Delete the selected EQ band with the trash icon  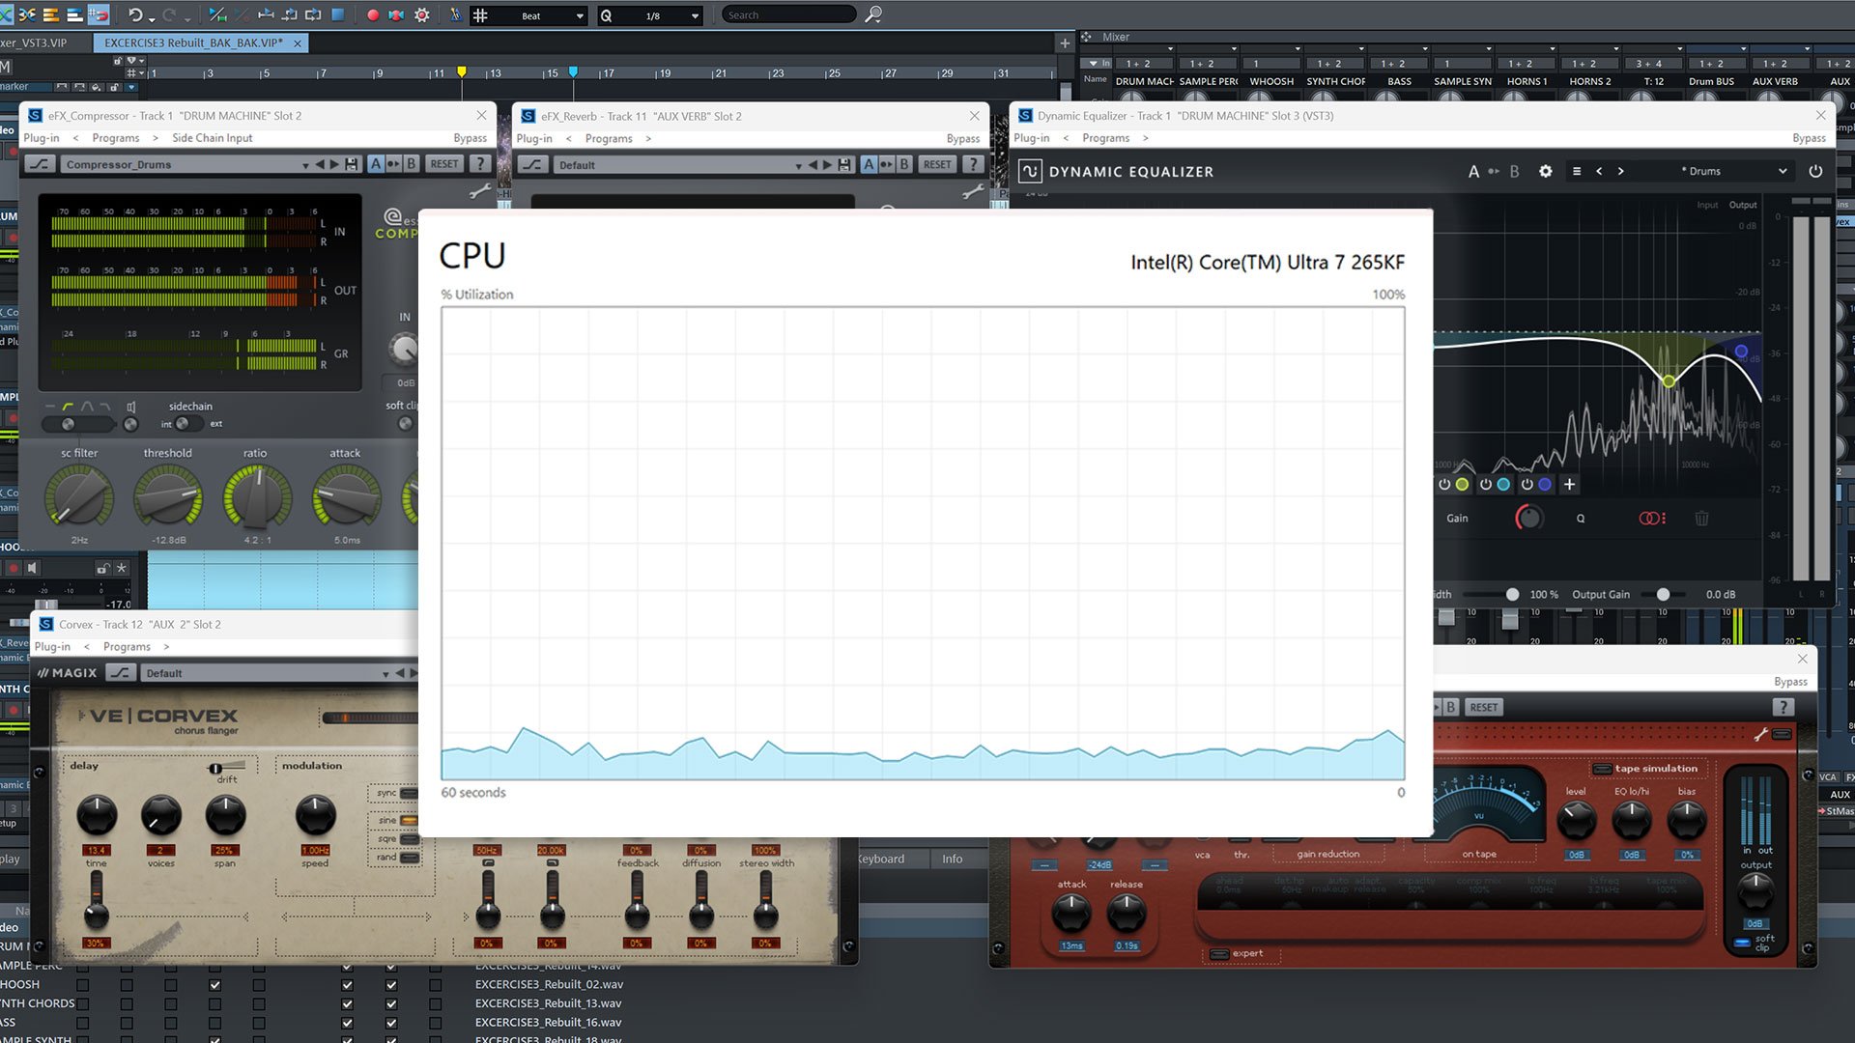(x=1701, y=519)
